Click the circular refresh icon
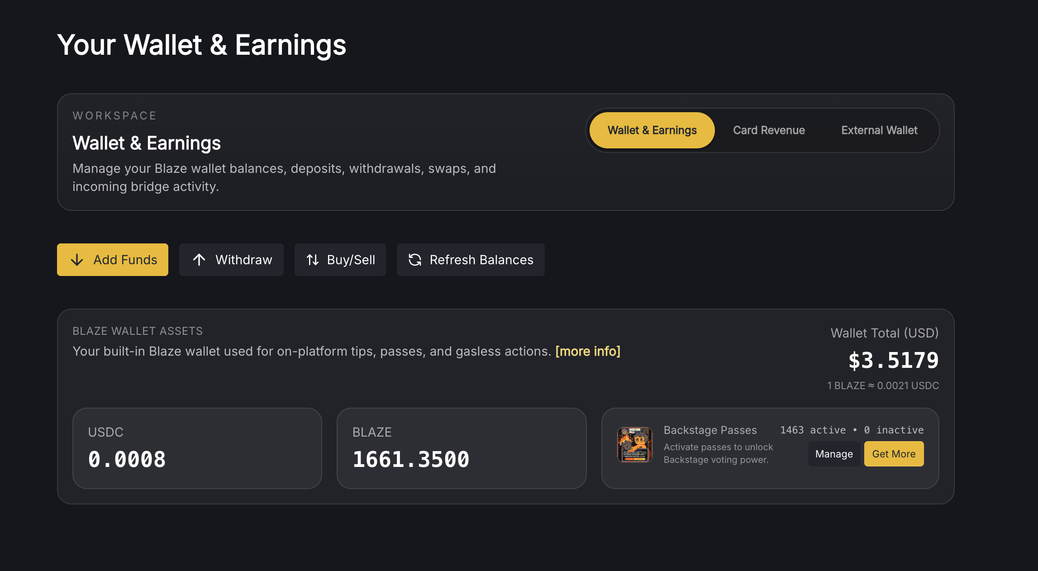The width and height of the screenshot is (1038, 571). tap(415, 260)
